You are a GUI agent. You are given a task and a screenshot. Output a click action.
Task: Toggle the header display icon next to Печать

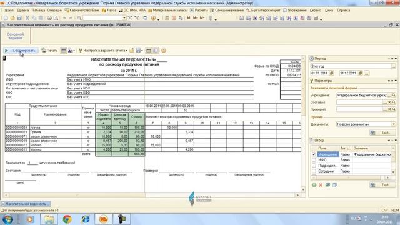tap(64, 51)
